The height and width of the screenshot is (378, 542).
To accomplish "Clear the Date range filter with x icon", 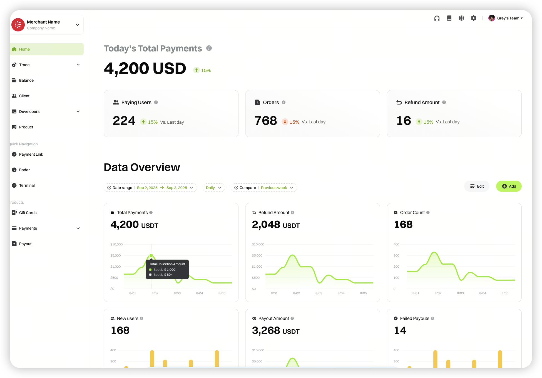I will (109, 188).
